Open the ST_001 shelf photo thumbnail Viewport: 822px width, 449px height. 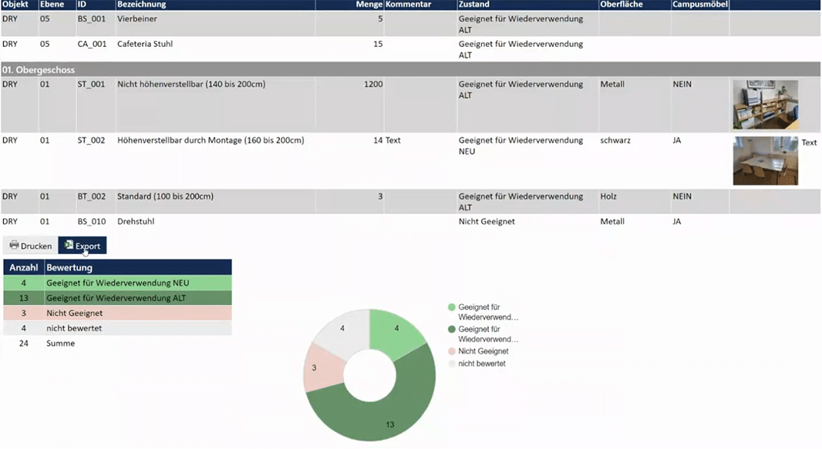(x=765, y=105)
